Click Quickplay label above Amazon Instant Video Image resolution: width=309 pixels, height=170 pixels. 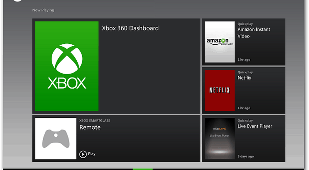pyautogui.click(x=245, y=24)
